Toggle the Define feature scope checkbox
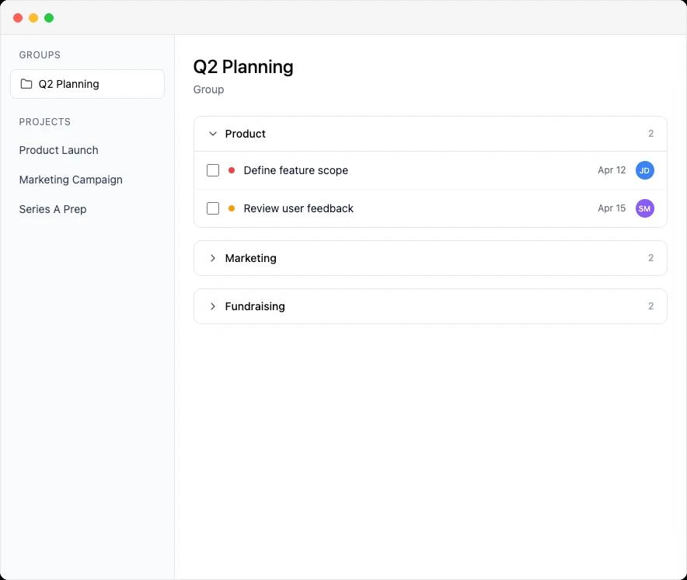This screenshot has width=687, height=580. [x=213, y=169]
